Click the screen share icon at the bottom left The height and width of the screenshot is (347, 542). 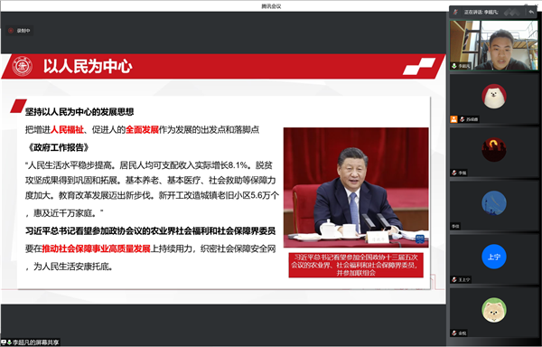(x=4, y=342)
